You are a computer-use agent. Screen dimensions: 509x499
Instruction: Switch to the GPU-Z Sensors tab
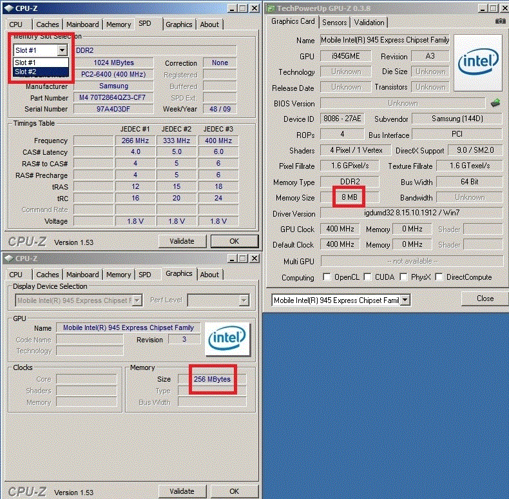(334, 23)
